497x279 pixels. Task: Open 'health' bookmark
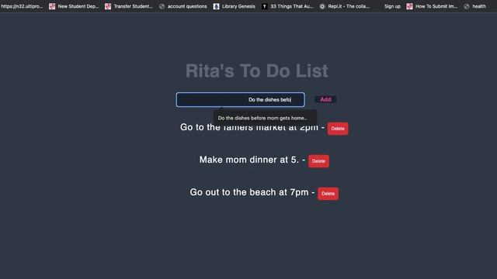coord(474,6)
